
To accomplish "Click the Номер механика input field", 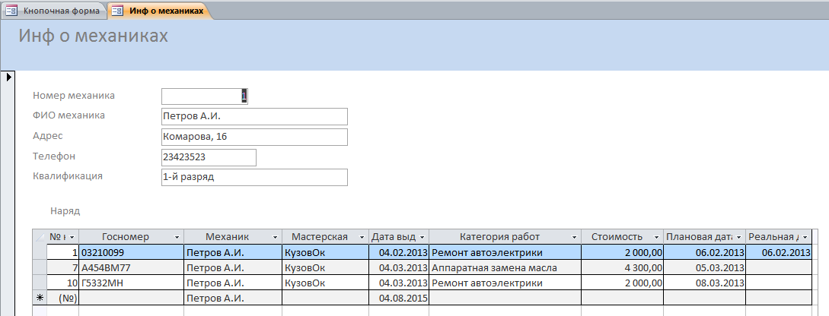I will [x=205, y=96].
